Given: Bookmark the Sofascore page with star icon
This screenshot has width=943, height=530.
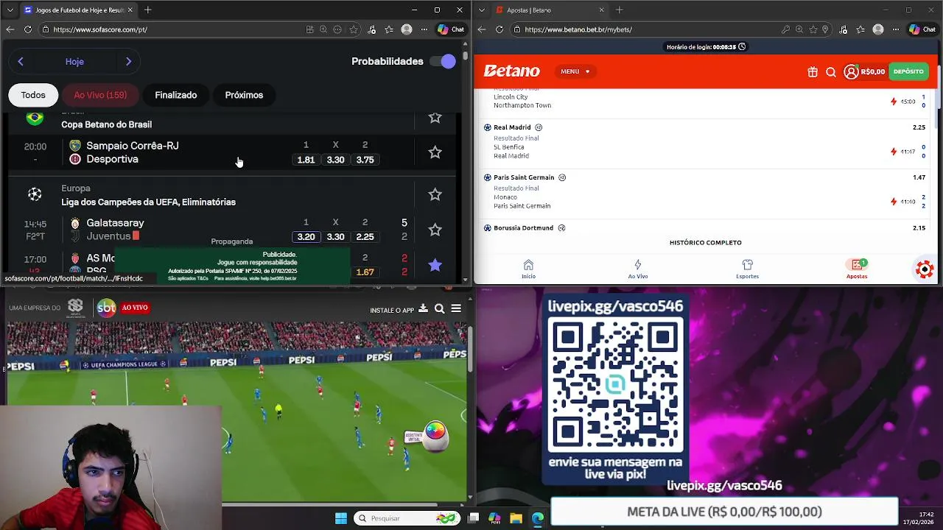Looking at the screenshot, I should click(x=354, y=29).
